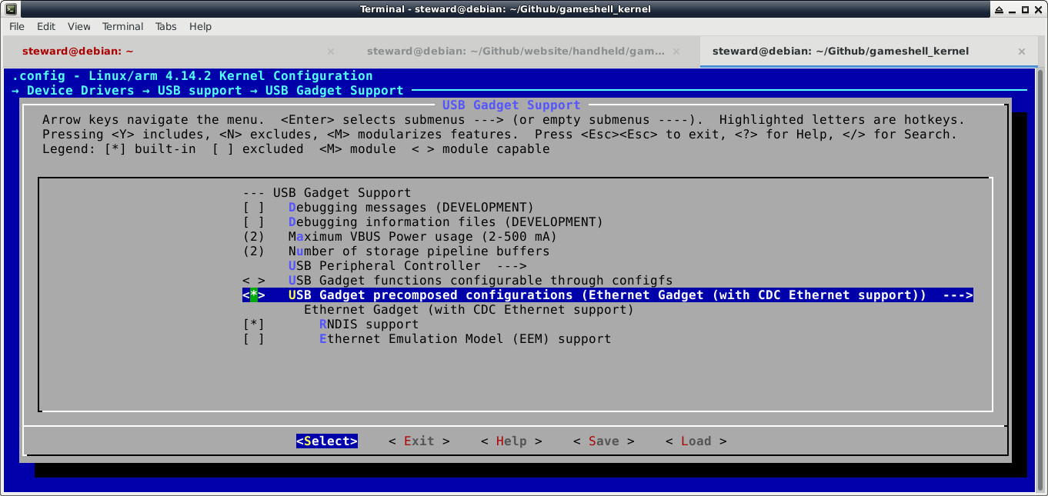This screenshot has width=1048, height=496.
Task: Open USB Peripheral Controller submenu
Action: click(x=407, y=266)
